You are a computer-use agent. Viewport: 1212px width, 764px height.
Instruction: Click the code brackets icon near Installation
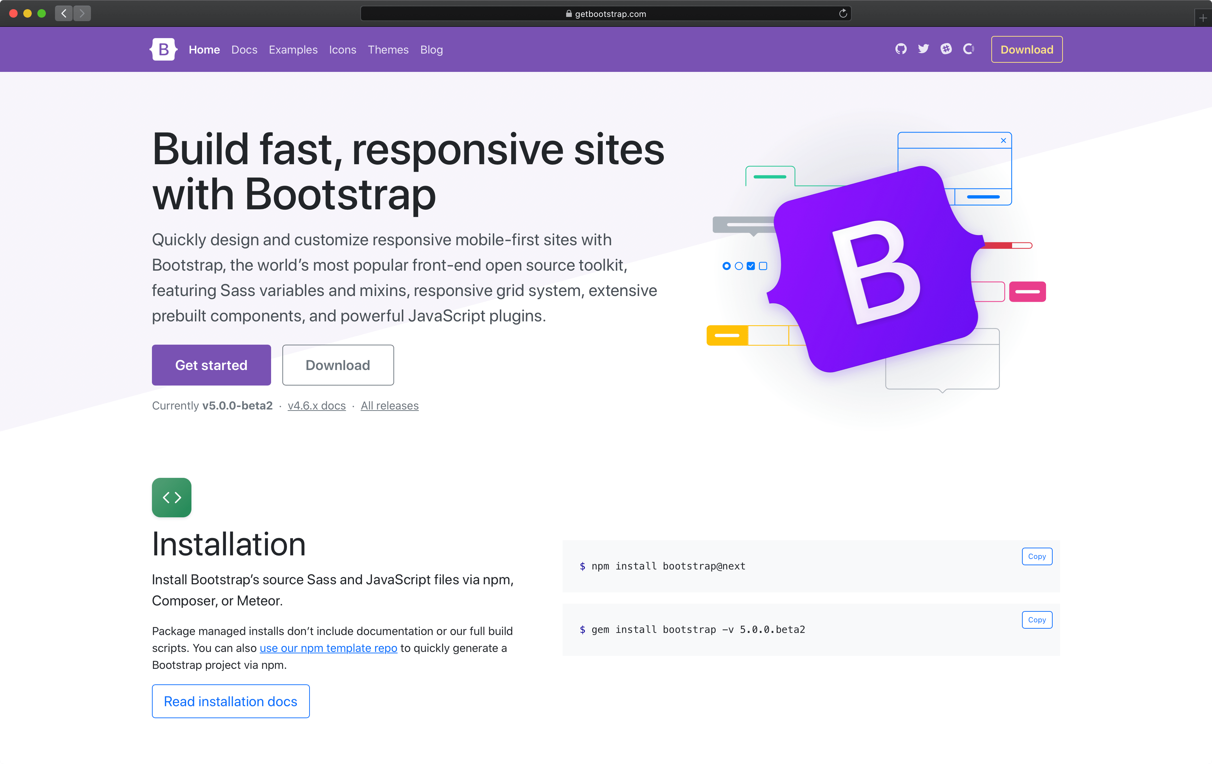click(x=172, y=497)
